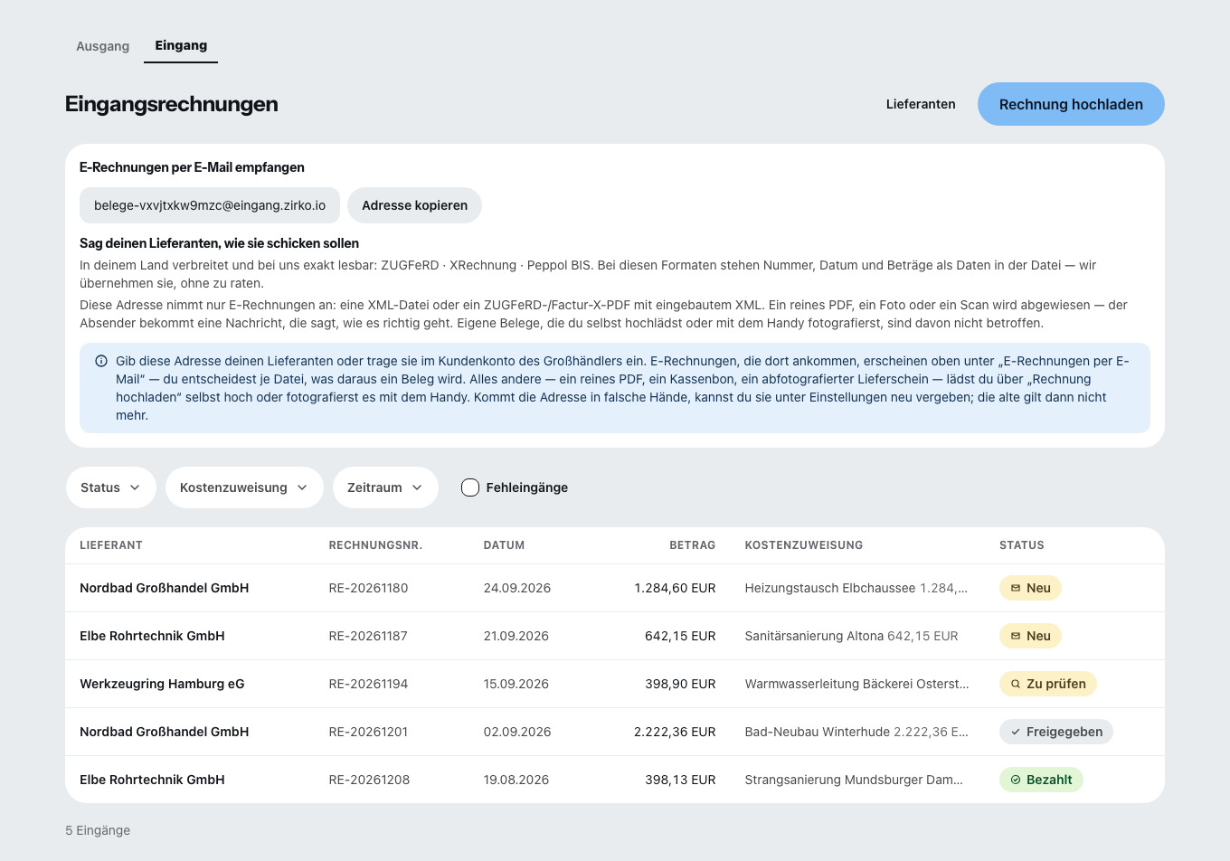The image size is (1230, 861).
Task: Click the info icon in blue notice
Action: 101,361
